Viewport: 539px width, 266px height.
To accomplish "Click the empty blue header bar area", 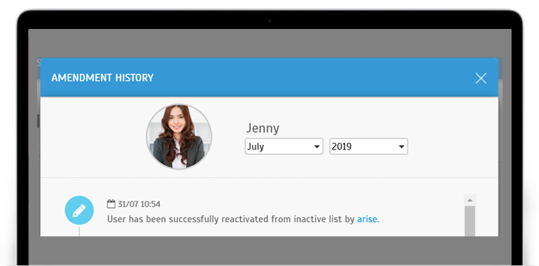I will 309,77.
